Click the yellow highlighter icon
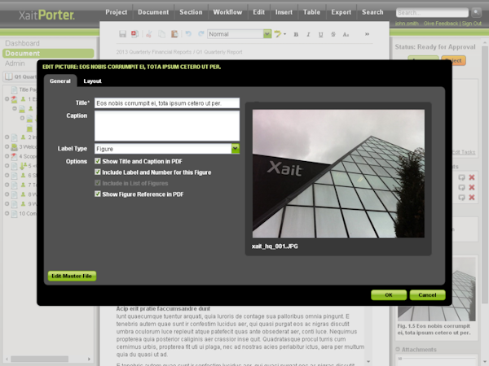The image size is (489, 366). (277, 34)
